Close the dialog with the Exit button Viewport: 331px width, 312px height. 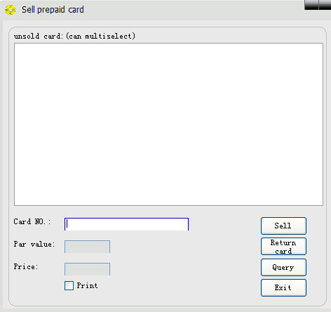tap(283, 287)
